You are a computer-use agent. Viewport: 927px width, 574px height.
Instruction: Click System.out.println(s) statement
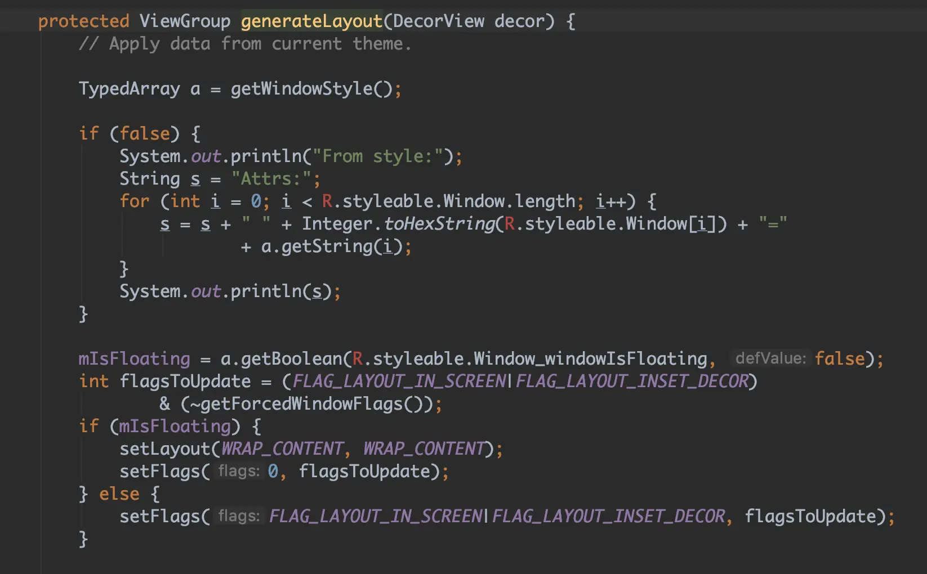[x=230, y=292]
